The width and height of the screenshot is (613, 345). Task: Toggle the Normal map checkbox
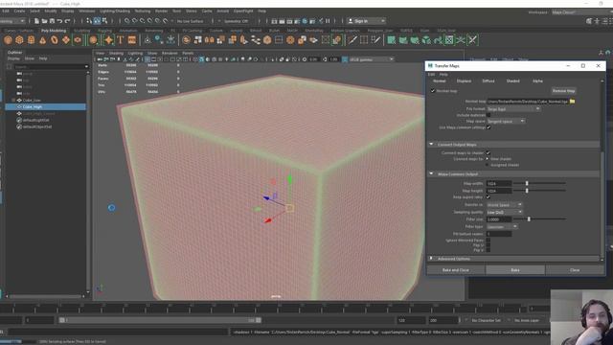coord(433,91)
